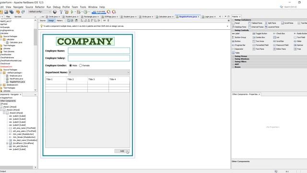This screenshot has width=307, height=173.
Task: Select Layered Pane in the Palette
Action: 272,27
